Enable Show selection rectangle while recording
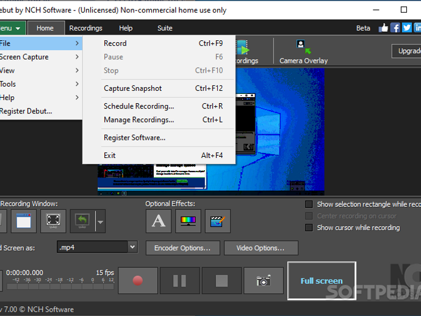 point(309,204)
